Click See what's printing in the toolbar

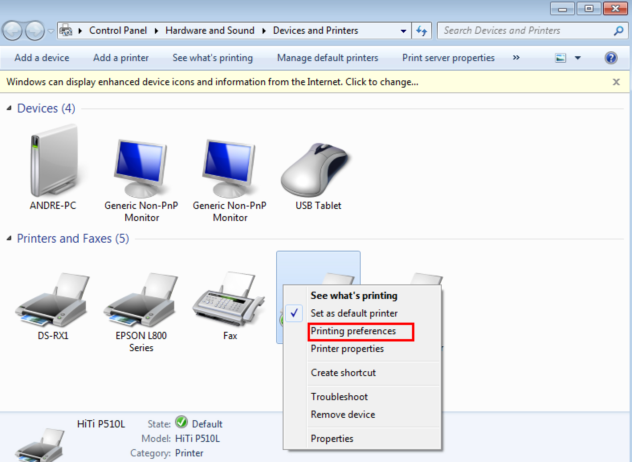(x=213, y=58)
